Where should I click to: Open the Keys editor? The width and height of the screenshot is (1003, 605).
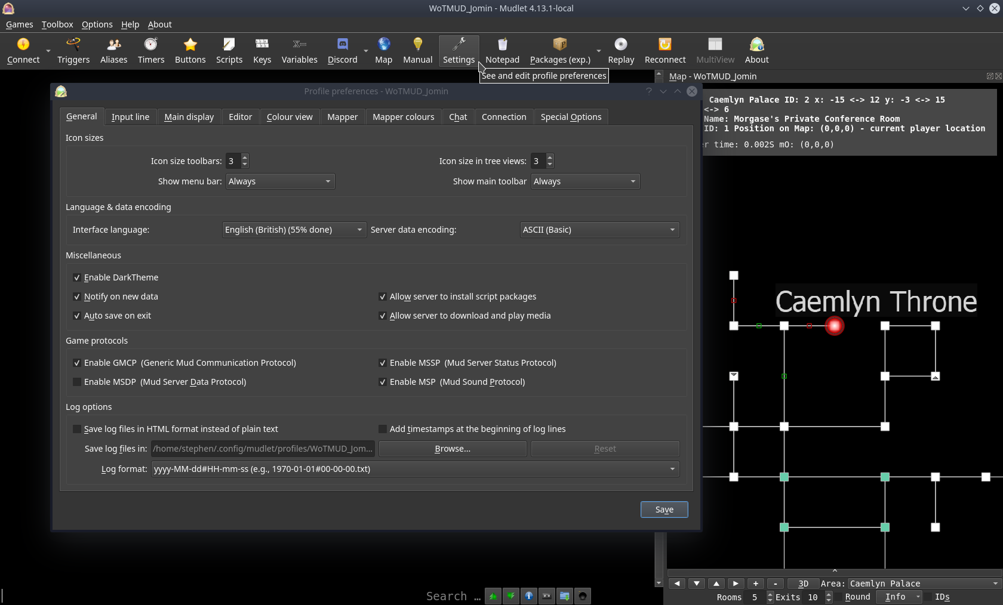coord(262,51)
